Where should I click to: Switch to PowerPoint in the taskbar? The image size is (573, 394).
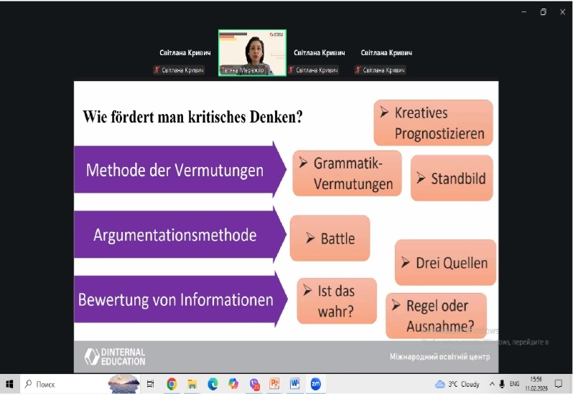(x=274, y=384)
